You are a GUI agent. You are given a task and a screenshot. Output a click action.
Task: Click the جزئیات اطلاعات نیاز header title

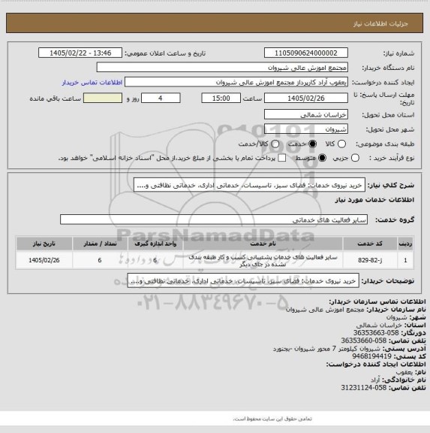pyautogui.click(x=380, y=24)
